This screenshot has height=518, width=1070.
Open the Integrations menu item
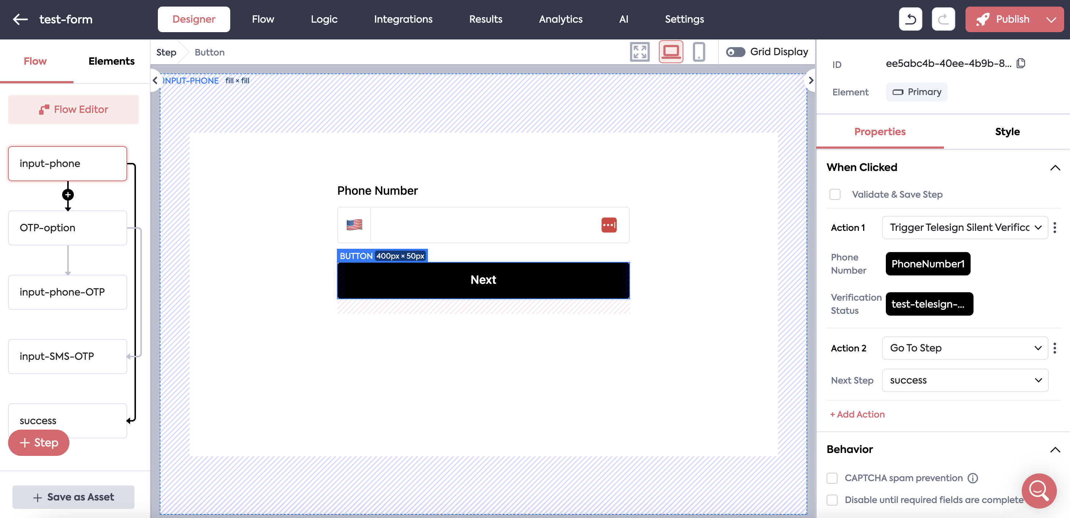tap(403, 19)
